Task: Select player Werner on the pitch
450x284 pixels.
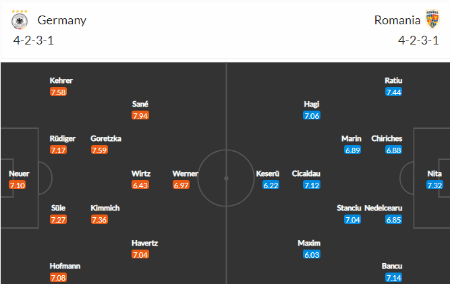Action: coord(185,173)
